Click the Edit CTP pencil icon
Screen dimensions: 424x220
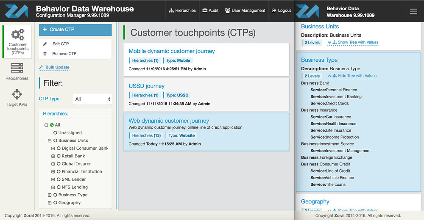[x=45, y=44]
